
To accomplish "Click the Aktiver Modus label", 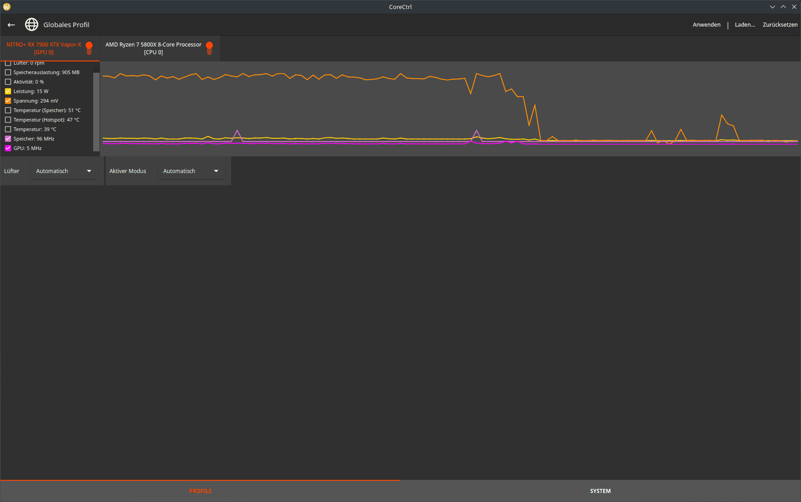I will [128, 171].
